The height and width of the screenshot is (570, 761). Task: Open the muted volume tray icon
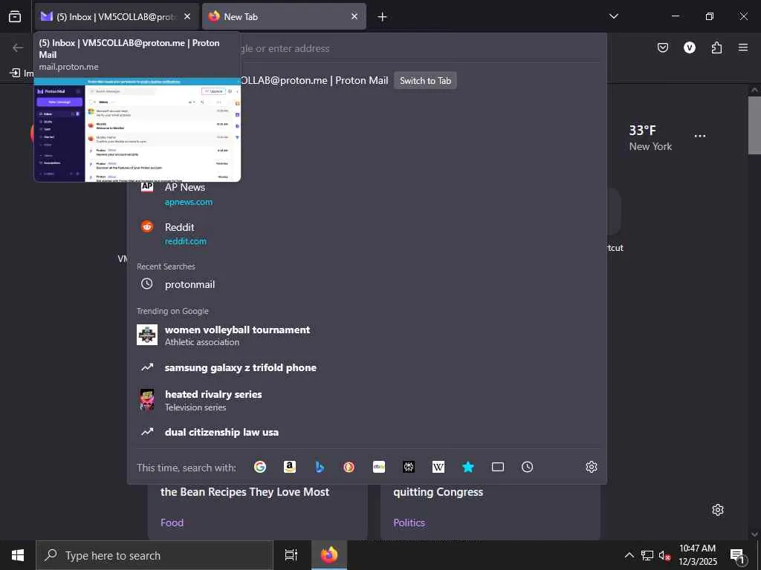664,555
